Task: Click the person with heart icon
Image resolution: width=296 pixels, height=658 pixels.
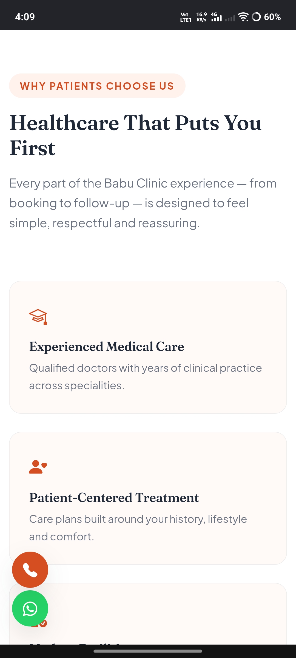Action: [38, 467]
